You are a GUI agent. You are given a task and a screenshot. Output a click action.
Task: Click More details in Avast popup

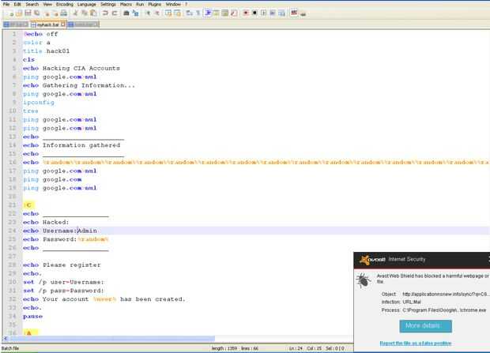[425, 326]
